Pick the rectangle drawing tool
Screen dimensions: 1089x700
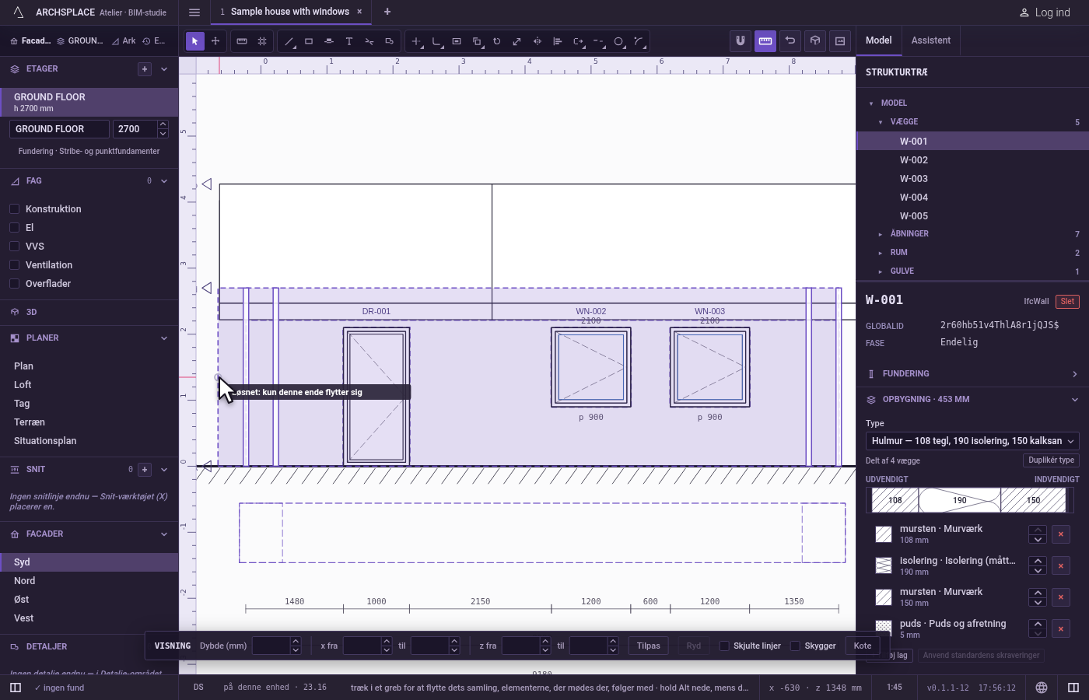pyautogui.click(x=309, y=41)
